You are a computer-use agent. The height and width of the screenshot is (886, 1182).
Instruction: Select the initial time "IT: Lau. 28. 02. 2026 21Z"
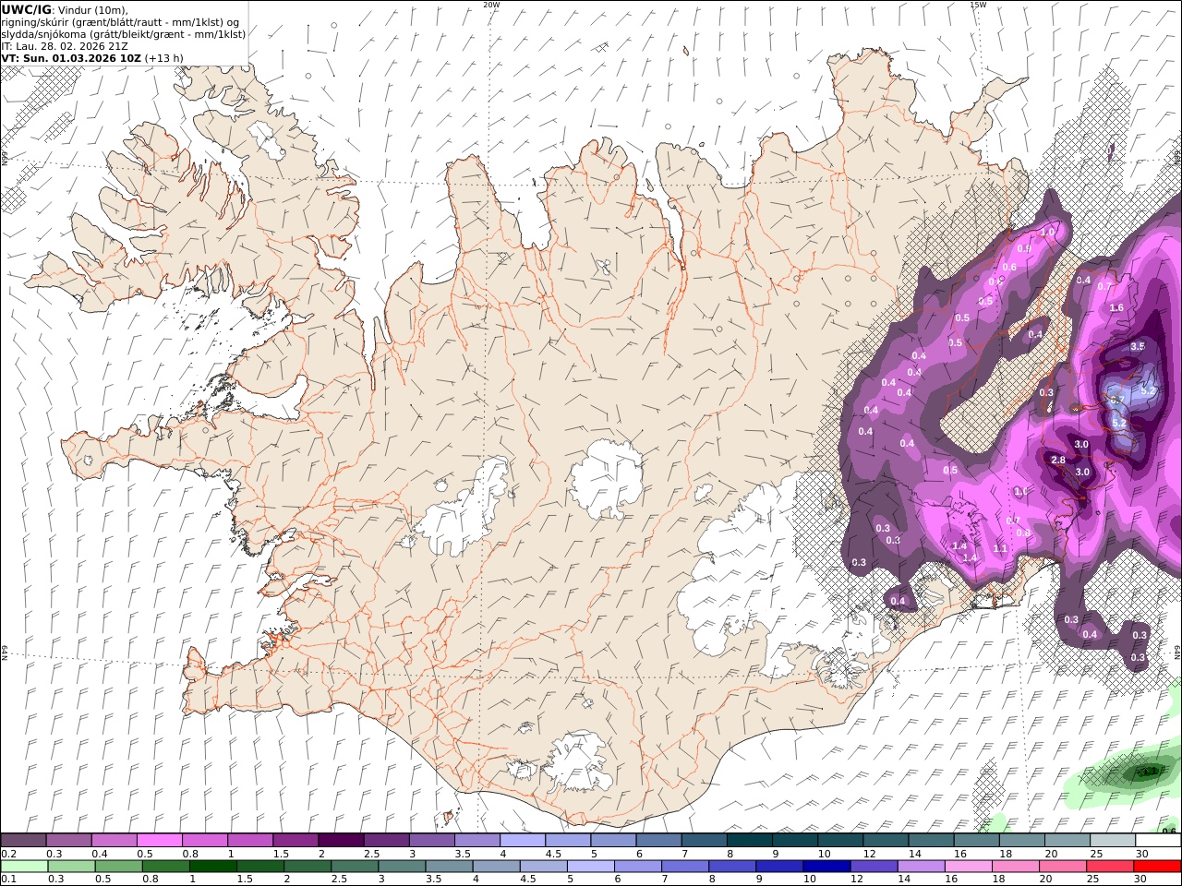coord(64,45)
